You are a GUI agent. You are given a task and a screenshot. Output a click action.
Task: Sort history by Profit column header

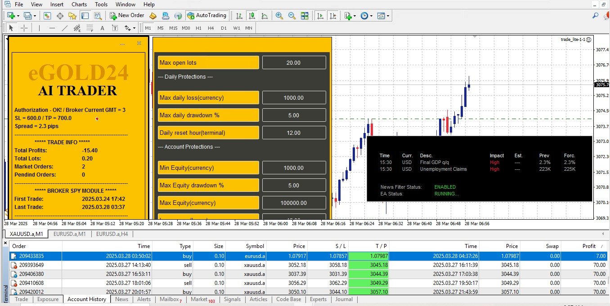(x=585, y=246)
